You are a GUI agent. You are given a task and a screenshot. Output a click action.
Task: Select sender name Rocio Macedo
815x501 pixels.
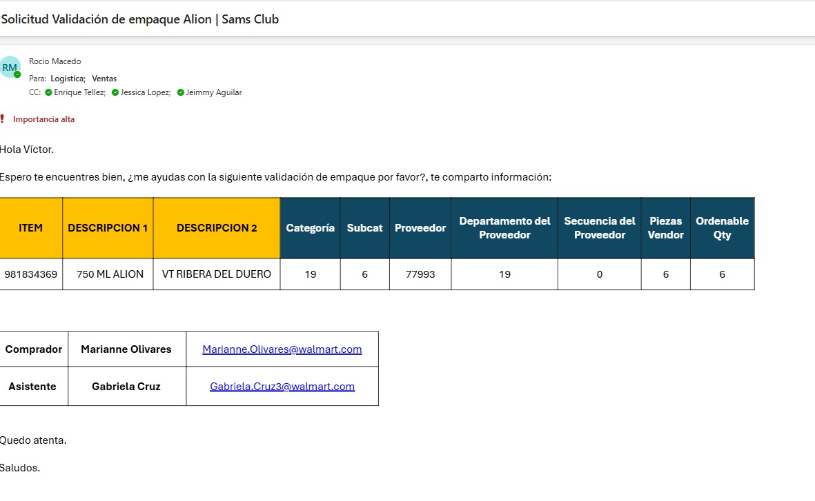pos(55,61)
